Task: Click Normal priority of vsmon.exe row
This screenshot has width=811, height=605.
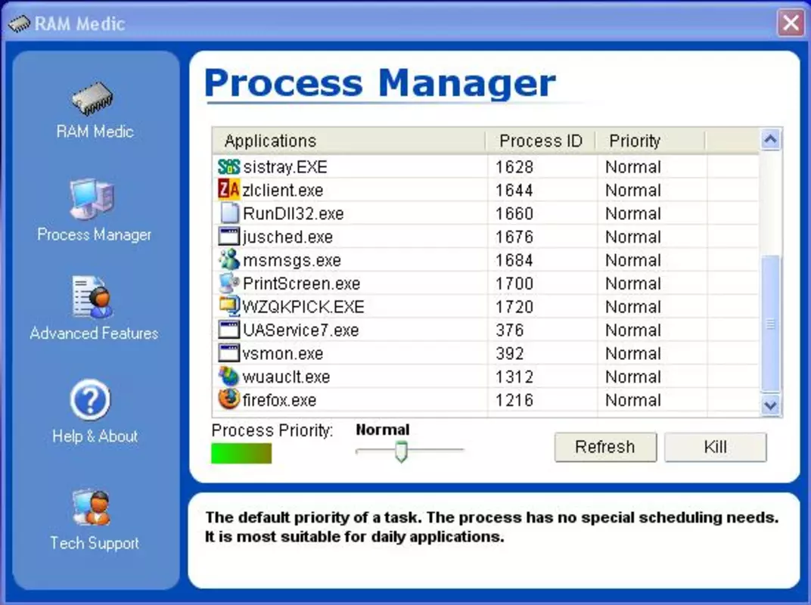Action: point(633,353)
